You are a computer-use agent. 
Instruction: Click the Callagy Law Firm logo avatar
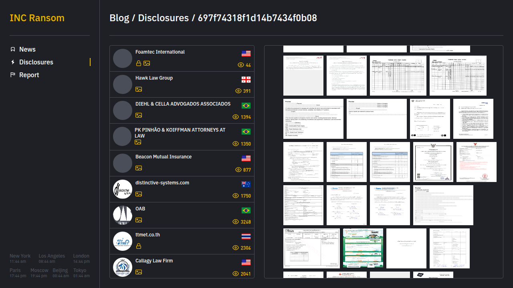pyautogui.click(x=123, y=267)
